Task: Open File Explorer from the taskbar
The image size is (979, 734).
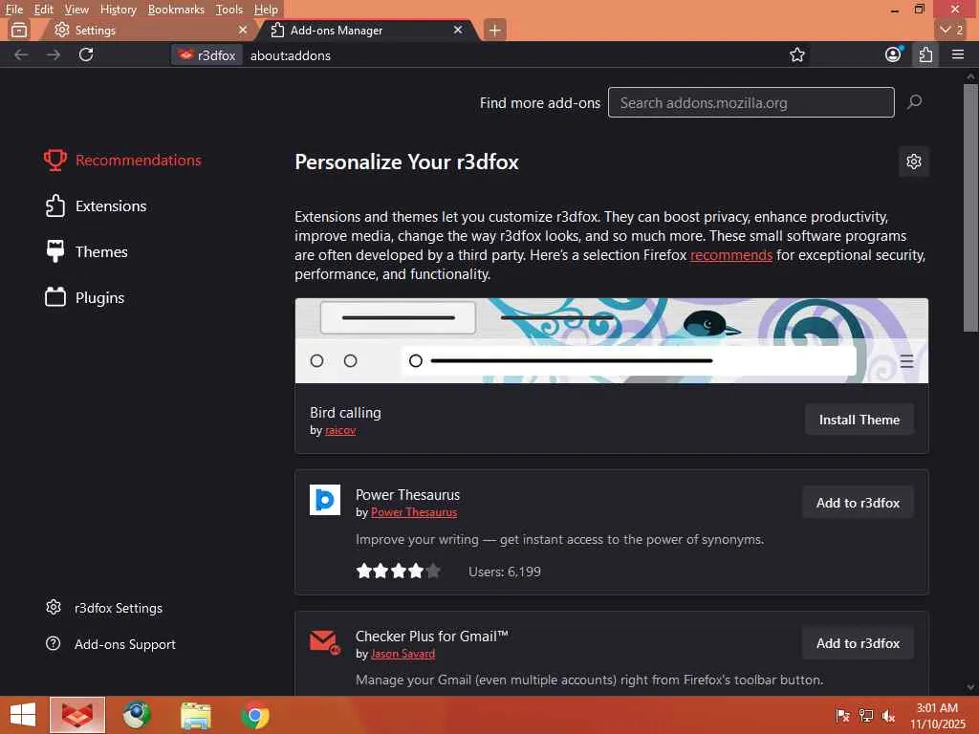Action: pos(196,715)
